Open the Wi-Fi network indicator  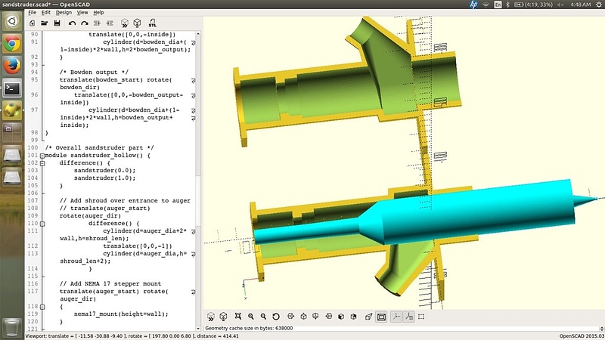[x=486, y=5]
